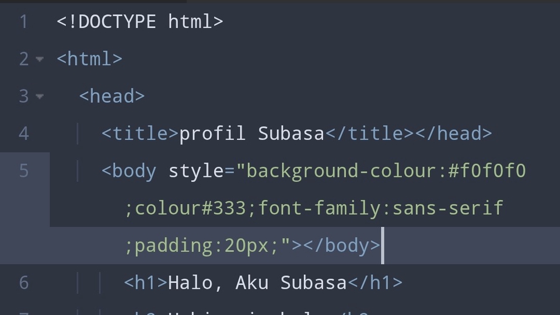This screenshot has height=315, width=560.
Task: Click the opening <html> tag
Action: (x=90, y=59)
